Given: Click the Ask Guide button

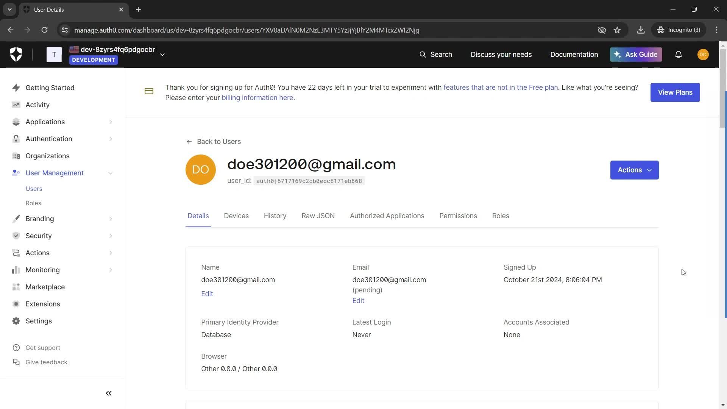Looking at the screenshot, I should tap(636, 55).
